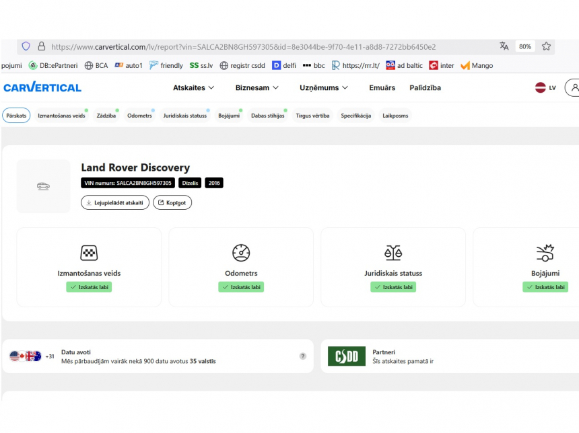Select the Specifikācija tab

coord(355,116)
